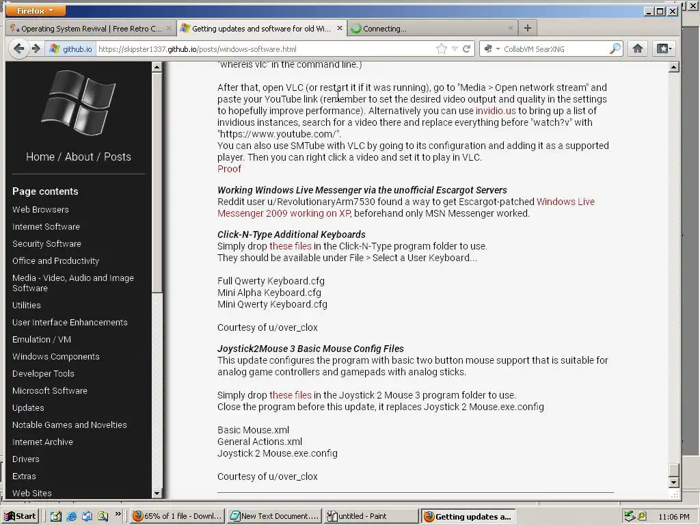Go forward with the Forward arrow
This screenshot has height=525, width=700.
click(x=36, y=49)
